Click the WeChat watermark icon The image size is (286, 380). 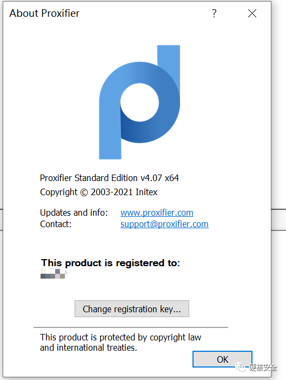[x=241, y=368]
